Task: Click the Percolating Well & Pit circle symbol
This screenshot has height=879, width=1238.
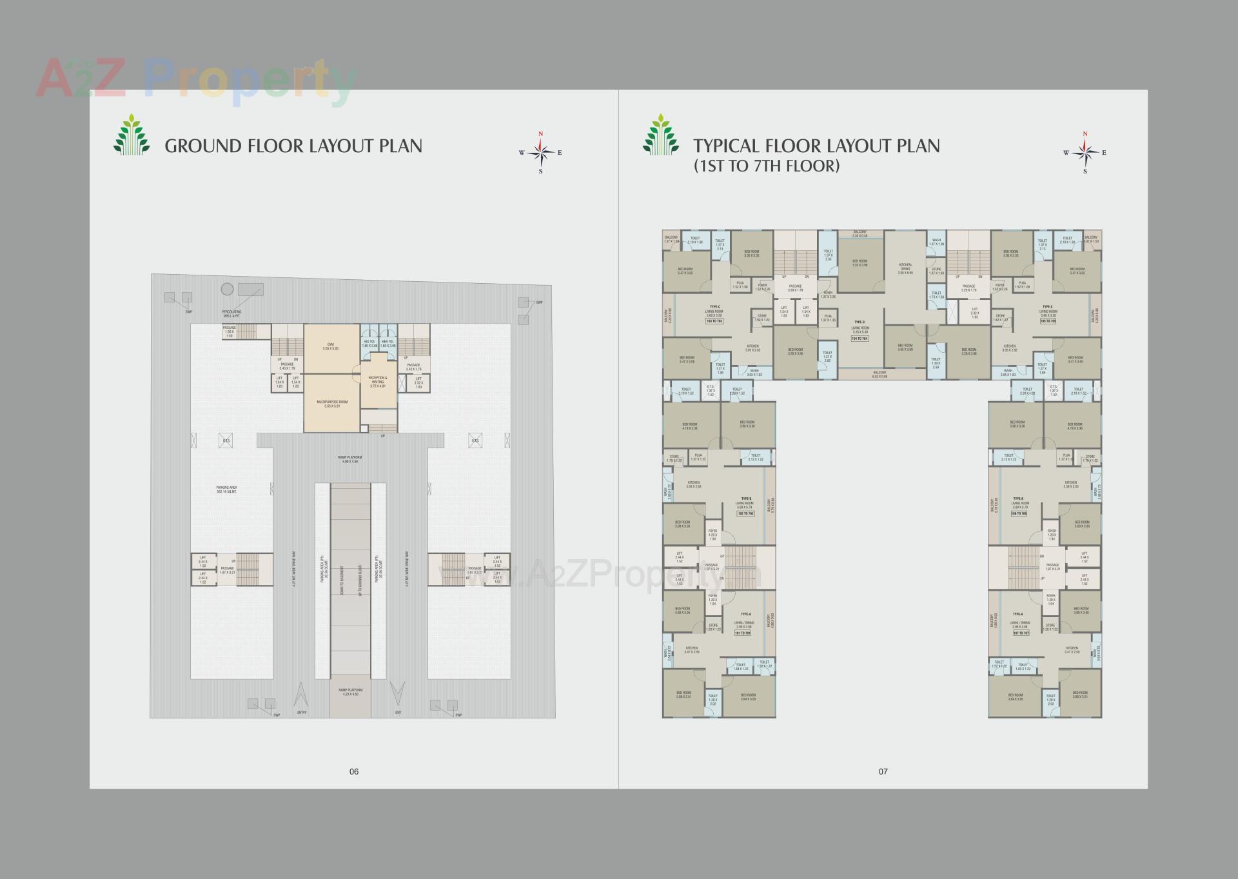Action: 227,289
